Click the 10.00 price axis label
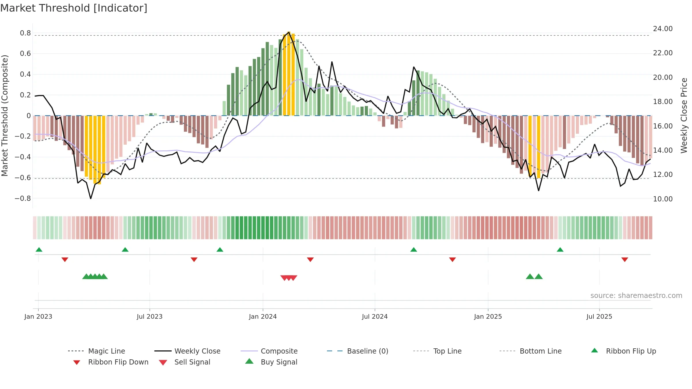This screenshot has height=389, width=692. tap(663, 199)
